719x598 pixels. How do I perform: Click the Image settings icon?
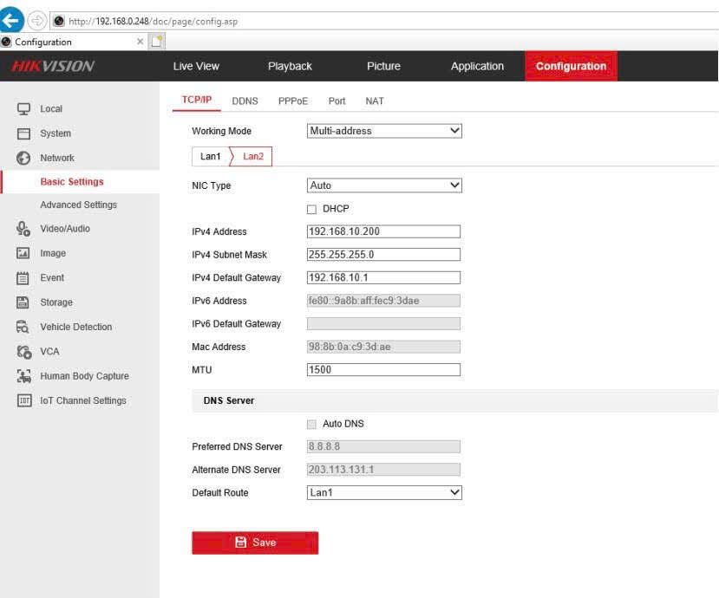(24, 253)
